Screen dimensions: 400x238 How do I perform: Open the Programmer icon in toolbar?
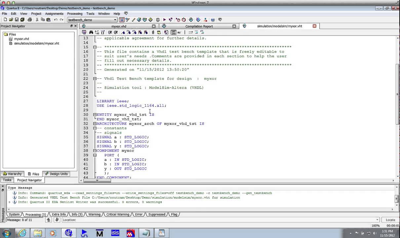(198, 20)
